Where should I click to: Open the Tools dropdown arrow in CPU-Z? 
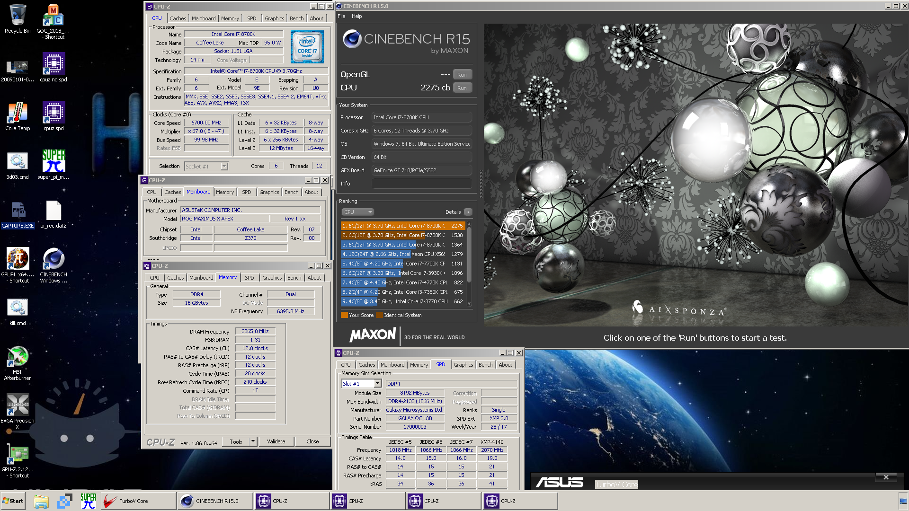click(x=253, y=441)
